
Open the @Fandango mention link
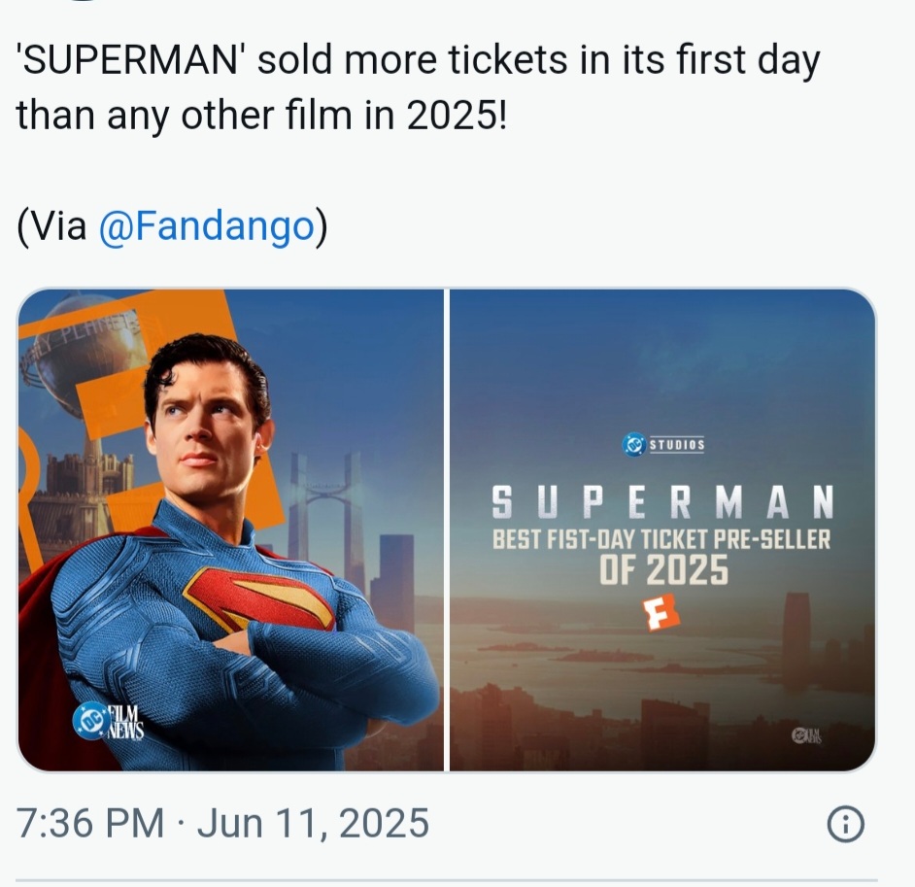(x=207, y=226)
